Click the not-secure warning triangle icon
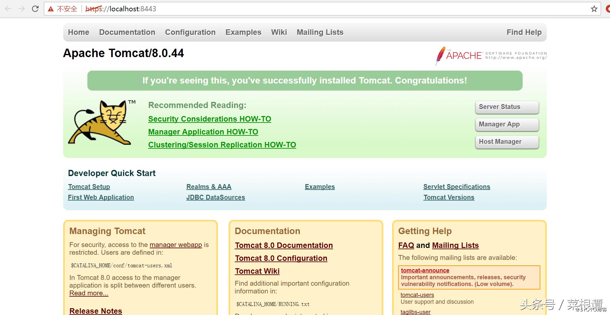 click(51, 9)
